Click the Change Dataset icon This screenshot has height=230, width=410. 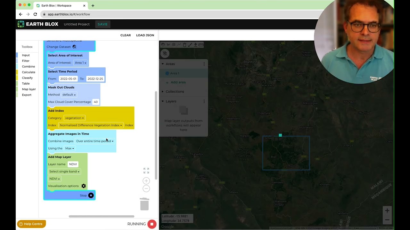pos(74,47)
